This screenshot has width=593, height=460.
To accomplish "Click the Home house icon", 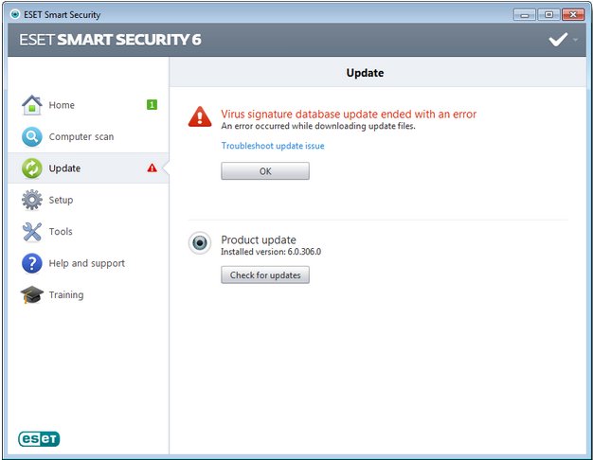I will coord(32,105).
